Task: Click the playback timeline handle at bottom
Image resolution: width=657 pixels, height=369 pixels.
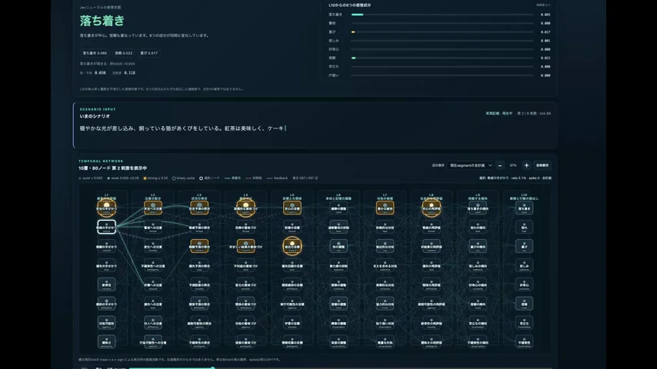Action: [x=212, y=367]
